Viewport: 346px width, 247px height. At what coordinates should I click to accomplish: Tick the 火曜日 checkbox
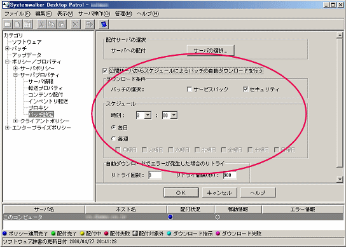click(144, 150)
